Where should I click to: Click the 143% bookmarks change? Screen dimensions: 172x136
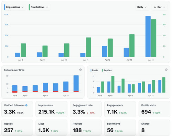coord(119,131)
